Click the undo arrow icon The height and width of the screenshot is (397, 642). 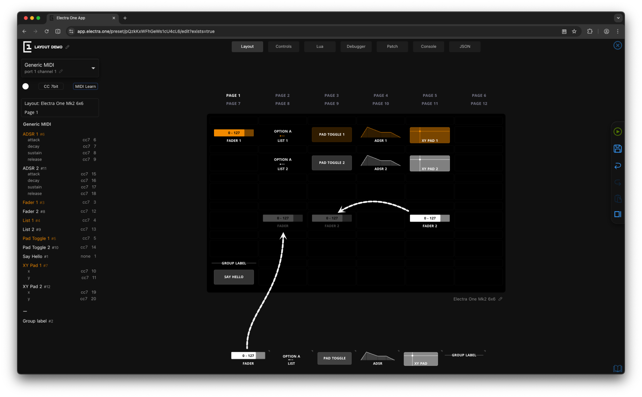point(617,166)
